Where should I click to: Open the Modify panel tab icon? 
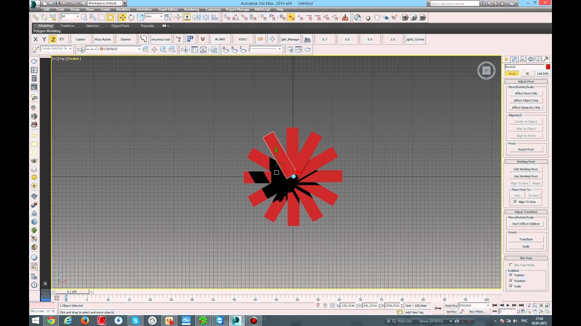[514, 59]
